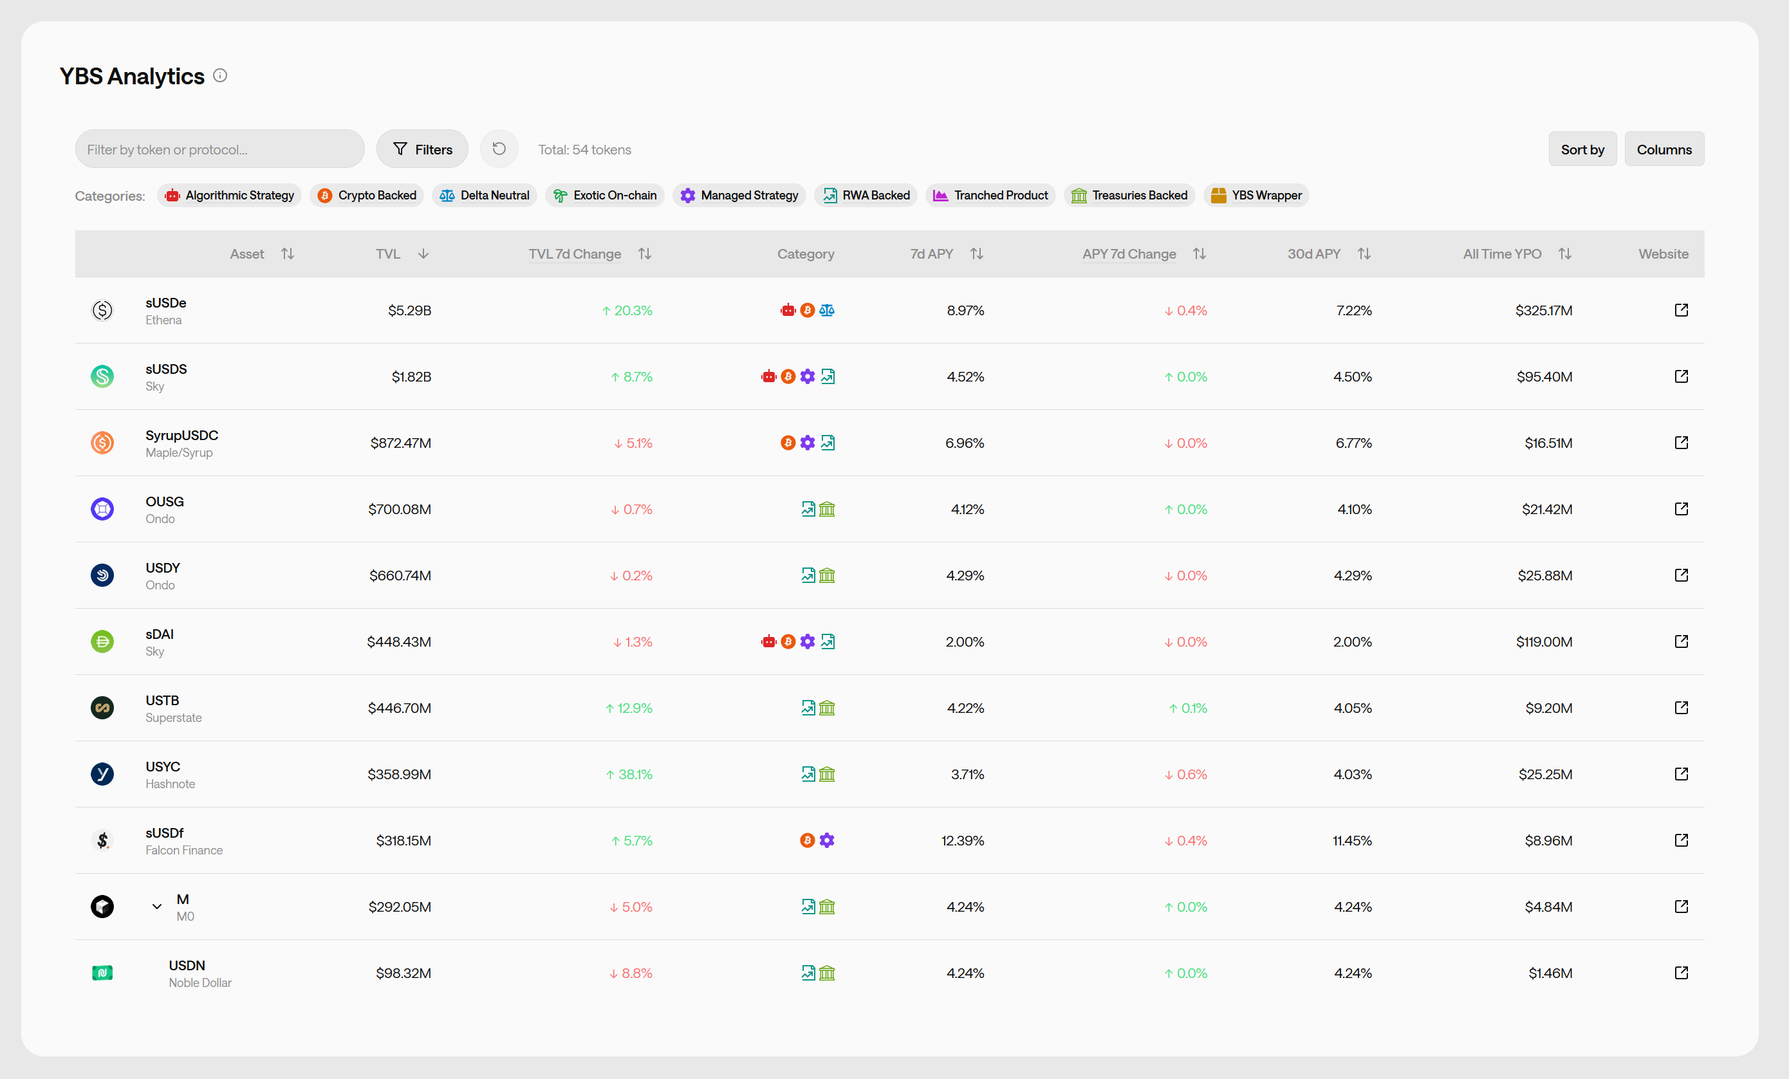Image resolution: width=1789 pixels, height=1079 pixels.
Task: Click the info icon beside YBS Analytics
Action: 220,75
